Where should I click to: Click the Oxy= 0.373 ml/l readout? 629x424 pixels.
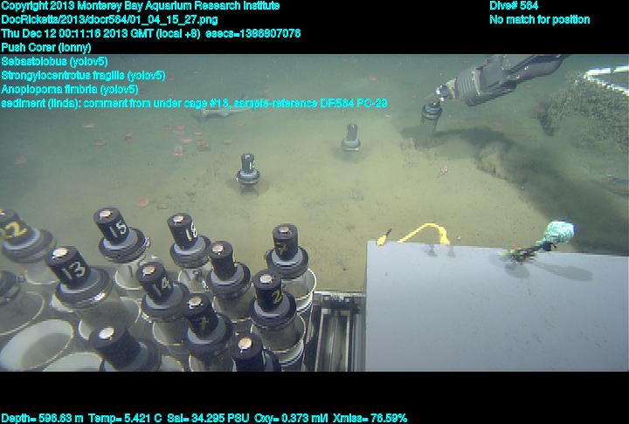(x=291, y=418)
